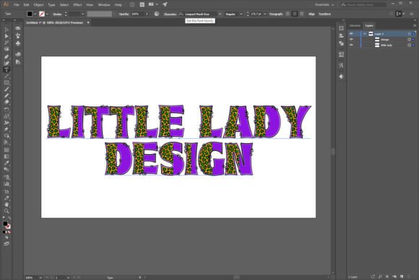Switch to the Libraries panel tab
The height and width of the screenshot is (280, 419).
(355, 26)
